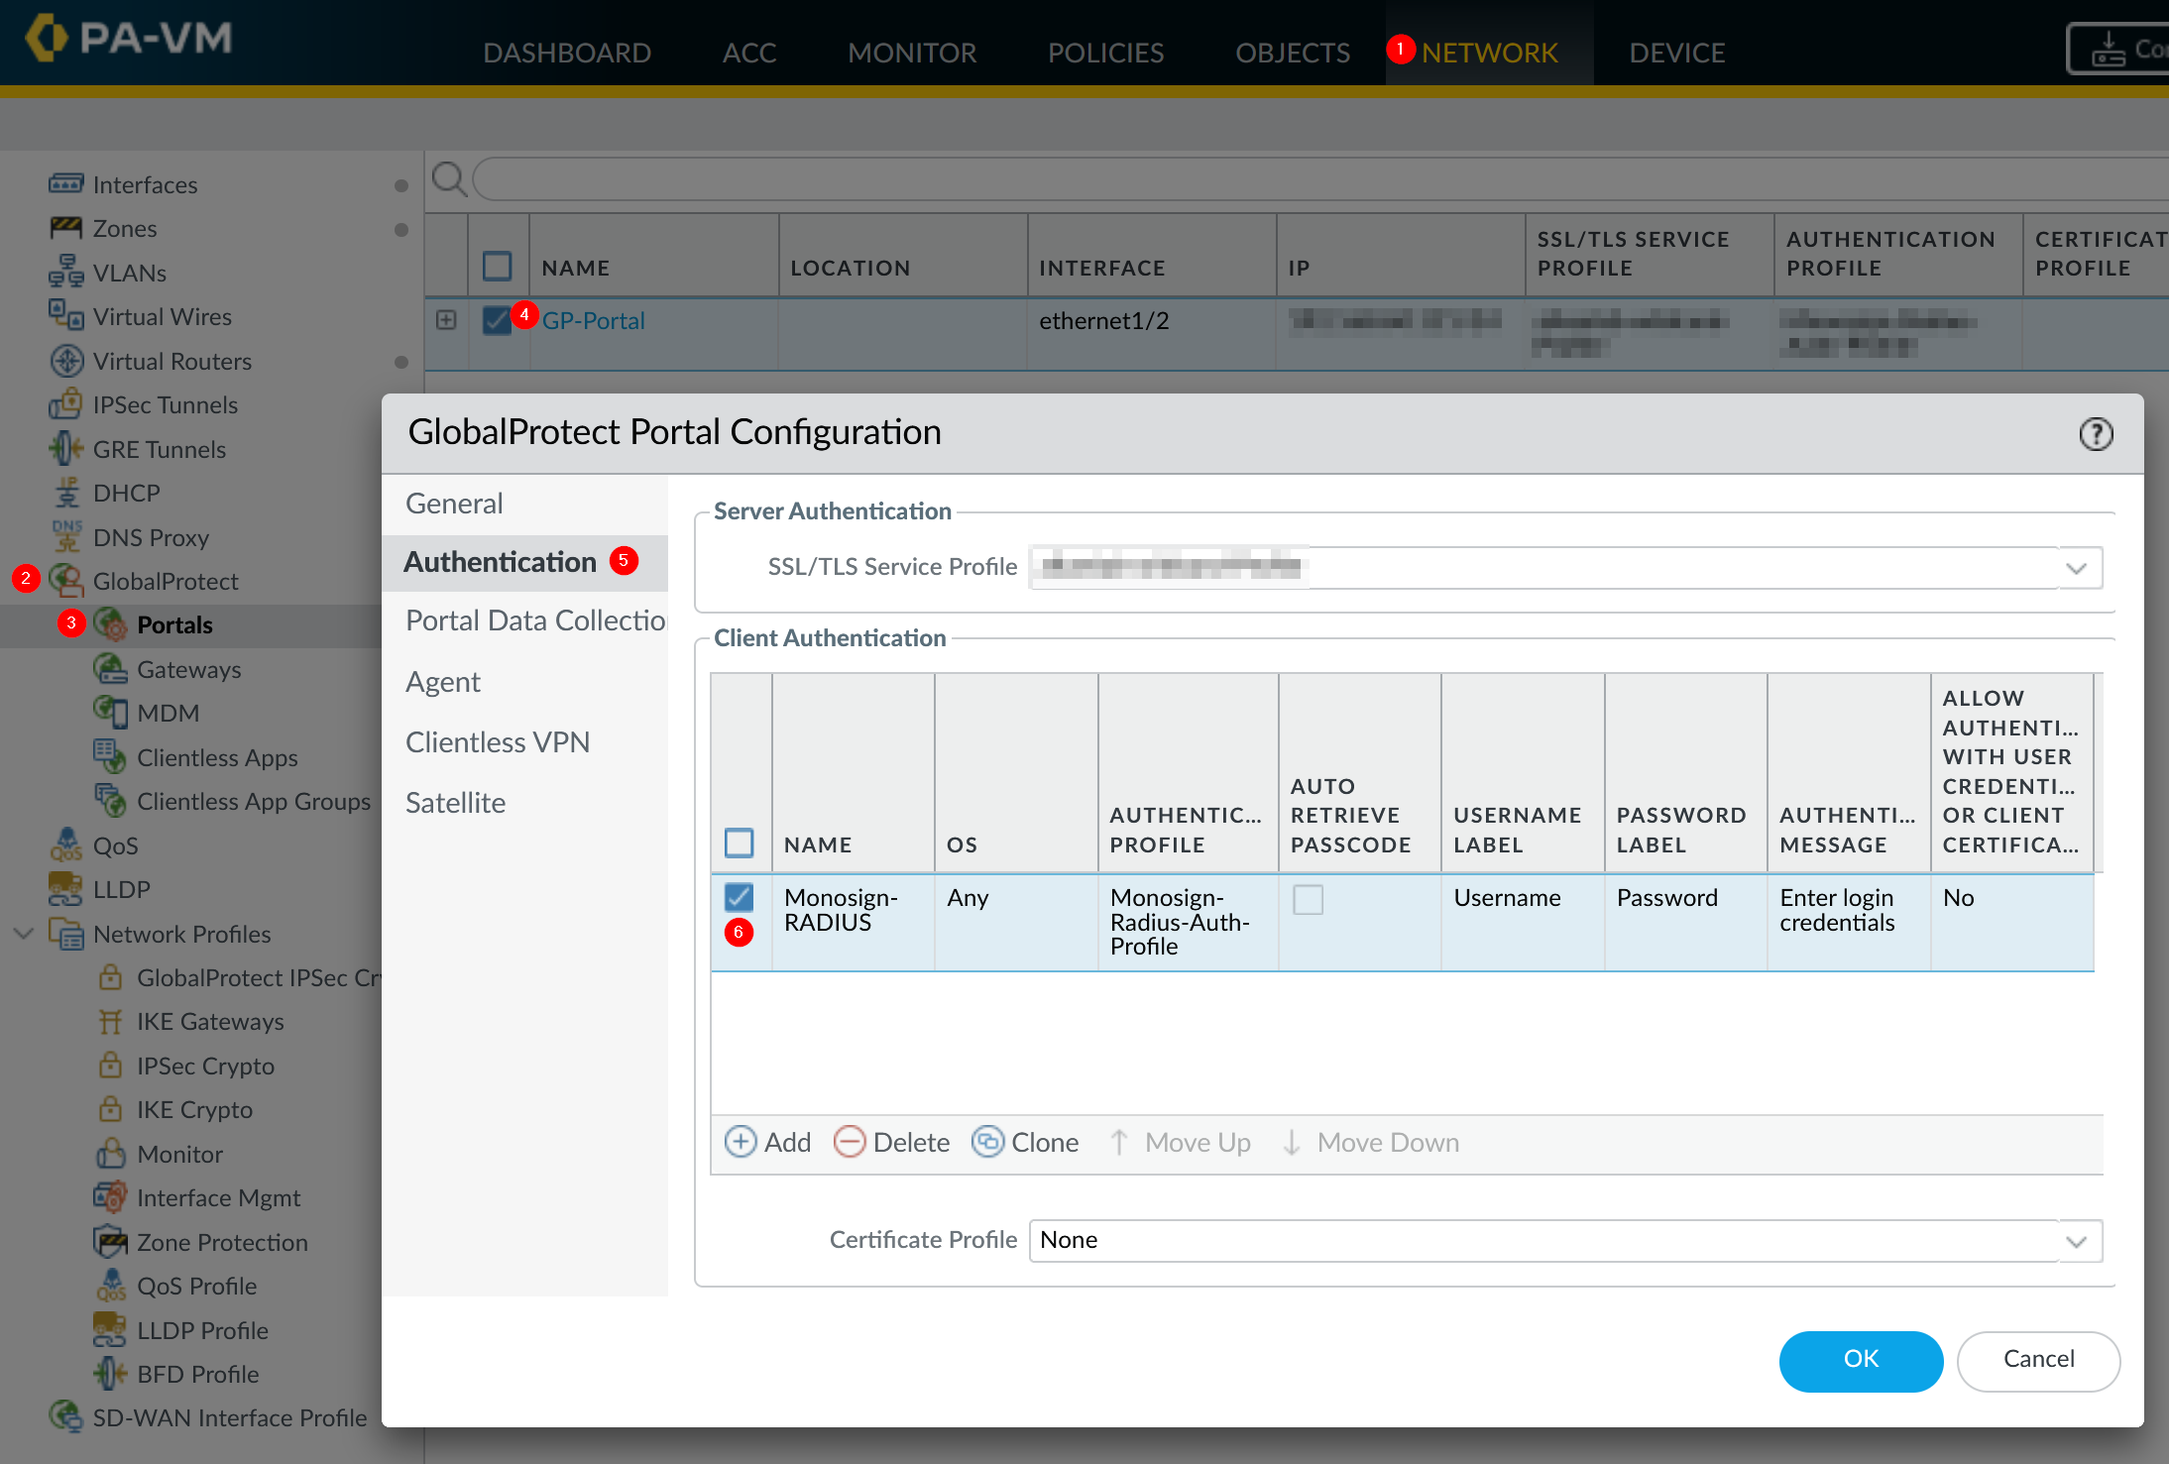Enable Auto Retrieve Passcode checkbox
Viewport: 2169px width, 1464px height.
tap(1308, 899)
